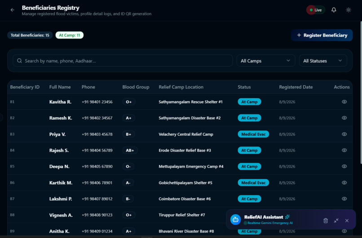Viewport: 362px width, 238px height.
Task: Click the ReliefAI sparkle icon
Action: pyautogui.click(x=287, y=217)
